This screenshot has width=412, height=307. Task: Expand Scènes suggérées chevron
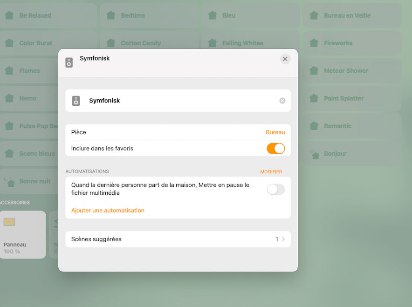[x=283, y=239]
